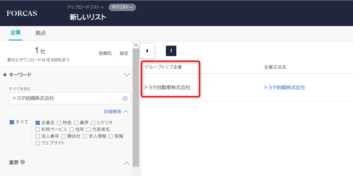The height and width of the screenshot is (176, 353).
Task: Select the 企業 tab
Action: click(15, 33)
